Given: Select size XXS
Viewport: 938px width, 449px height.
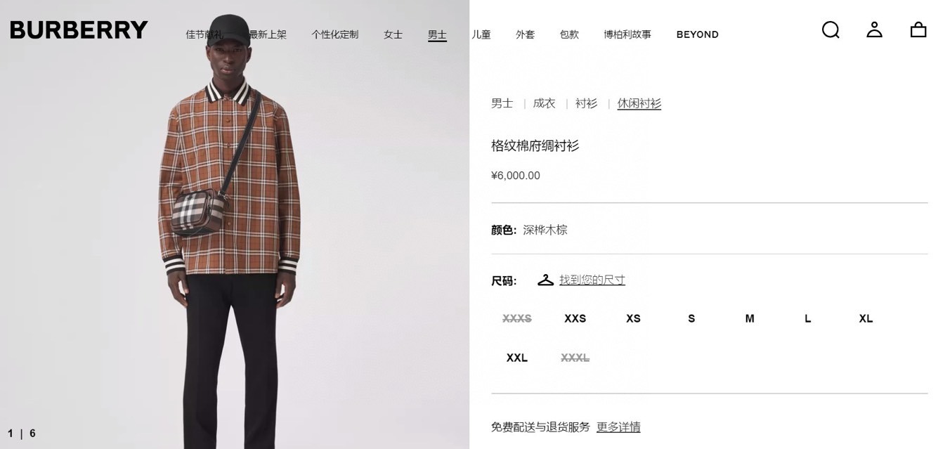Looking at the screenshot, I should (x=575, y=318).
